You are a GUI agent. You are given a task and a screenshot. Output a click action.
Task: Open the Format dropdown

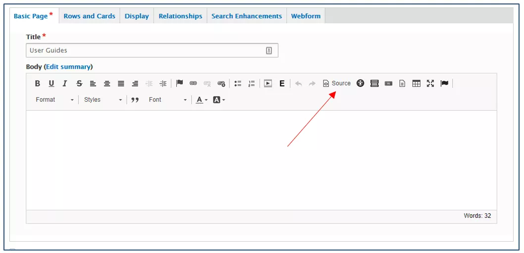(55, 100)
